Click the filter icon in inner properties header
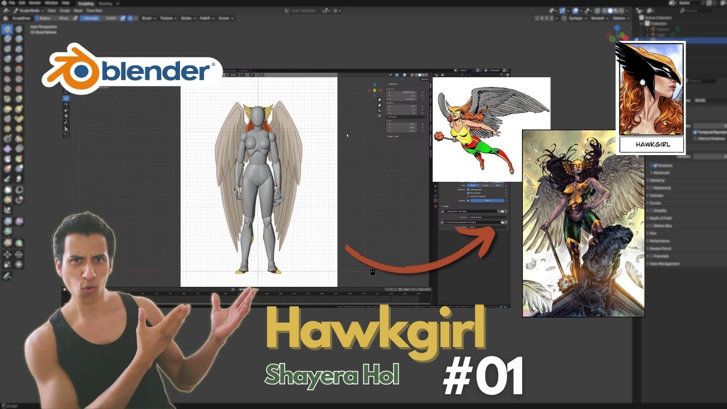The width and height of the screenshot is (727, 409). coord(502,75)
